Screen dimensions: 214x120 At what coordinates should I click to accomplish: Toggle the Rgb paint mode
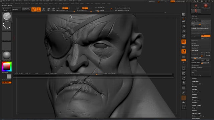pyautogui.click(x=65, y=8)
